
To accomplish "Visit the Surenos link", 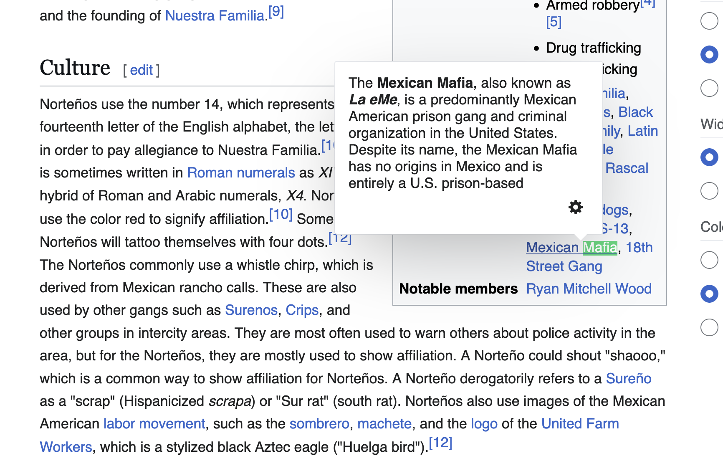I will tap(251, 310).
